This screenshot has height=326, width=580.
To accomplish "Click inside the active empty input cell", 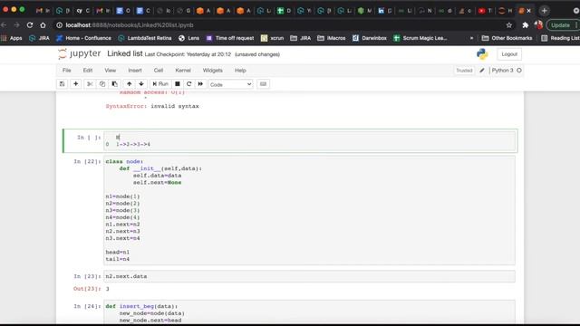I will (309, 140).
